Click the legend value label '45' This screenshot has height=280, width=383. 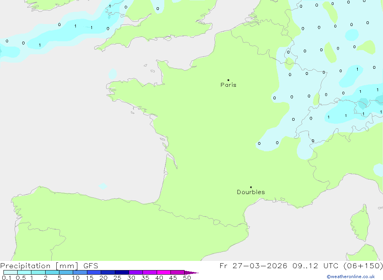[x=173, y=278]
